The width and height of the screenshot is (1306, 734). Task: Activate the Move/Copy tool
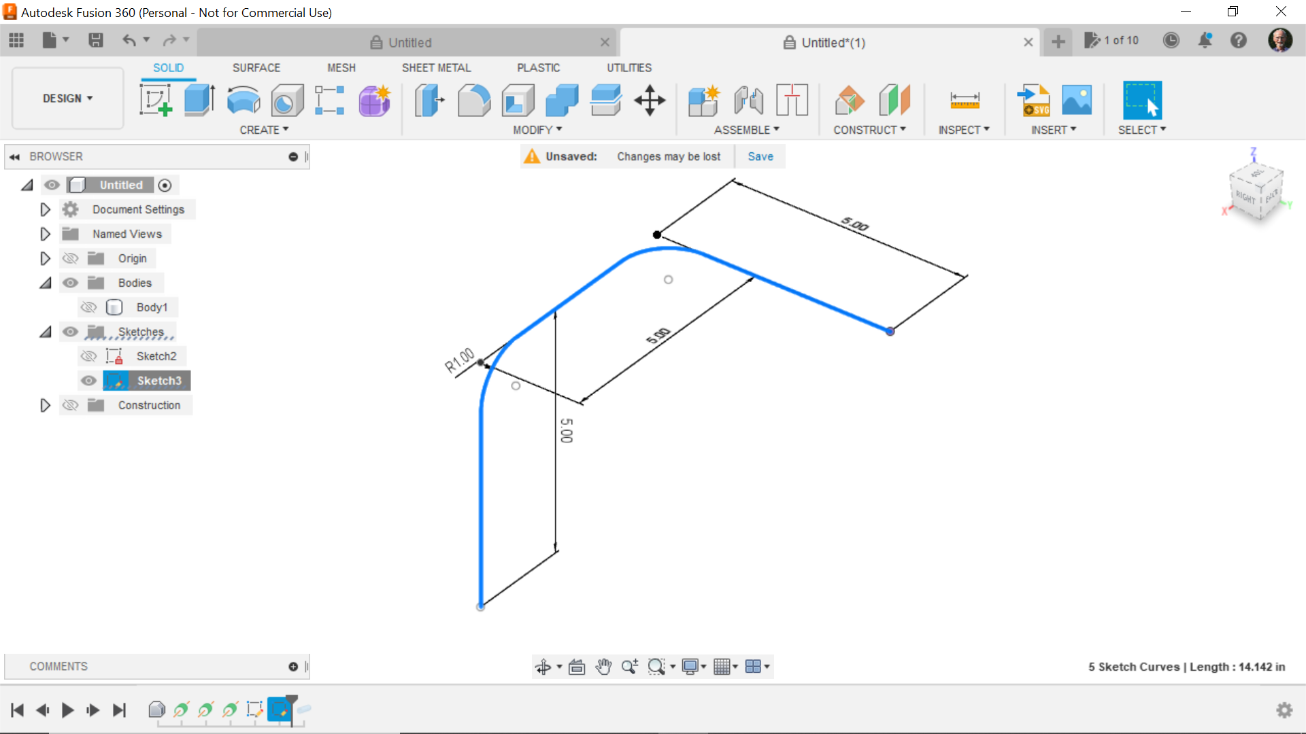tap(649, 101)
